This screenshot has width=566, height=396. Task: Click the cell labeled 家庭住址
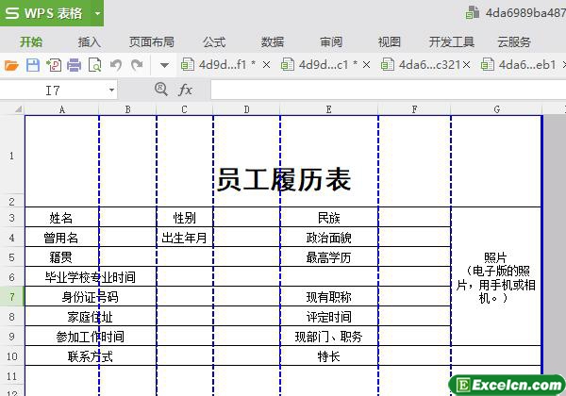click(91, 317)
